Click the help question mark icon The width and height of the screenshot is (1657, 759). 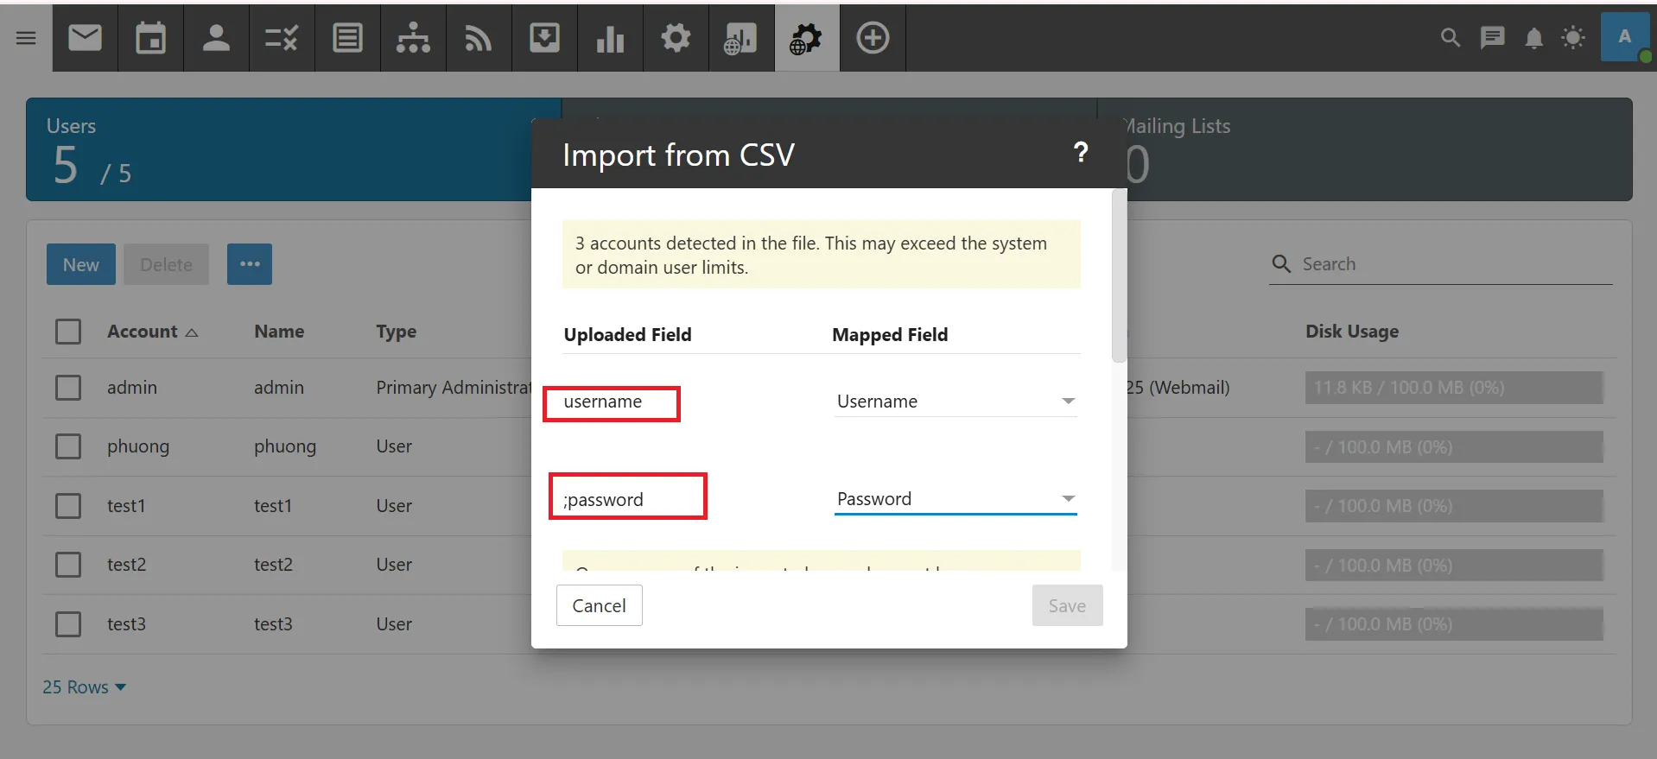coord(1080,153)
